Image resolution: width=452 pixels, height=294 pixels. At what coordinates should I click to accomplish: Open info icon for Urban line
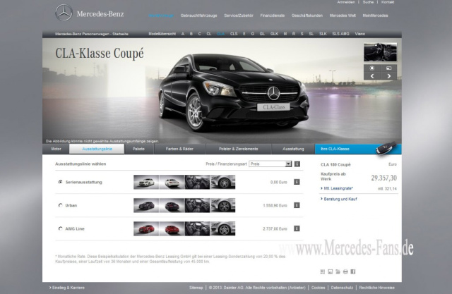tap(297, 205)
